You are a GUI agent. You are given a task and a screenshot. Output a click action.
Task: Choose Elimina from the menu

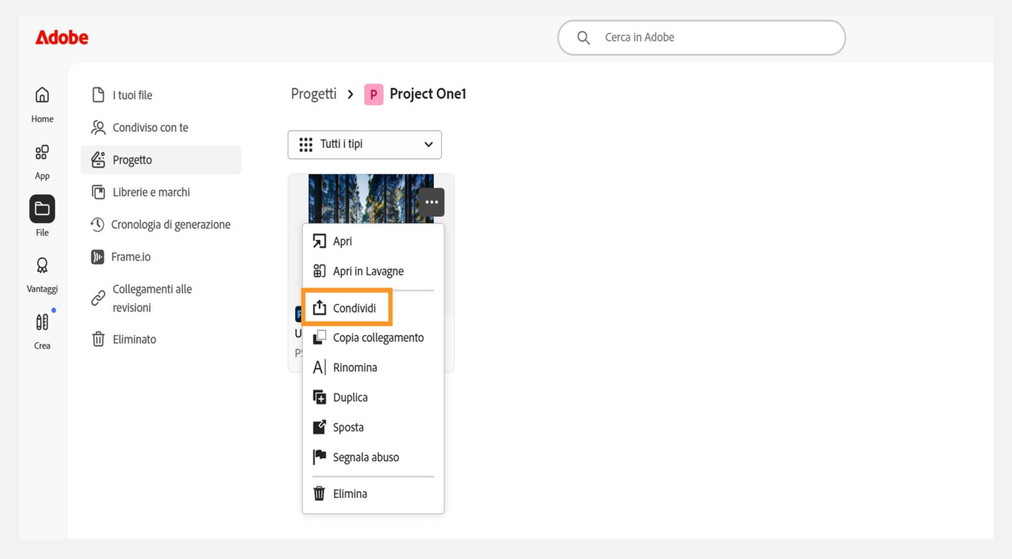pyautogui.click(x=373, y=494)
